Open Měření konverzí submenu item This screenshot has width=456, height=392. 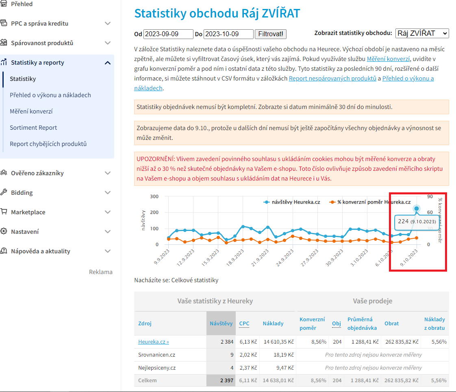click(31, 111)
